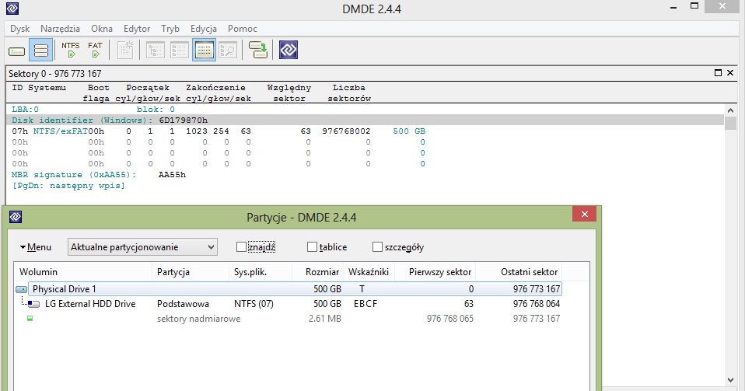
Task: Click the NTFS open volume icon
Action: (70, 50)
